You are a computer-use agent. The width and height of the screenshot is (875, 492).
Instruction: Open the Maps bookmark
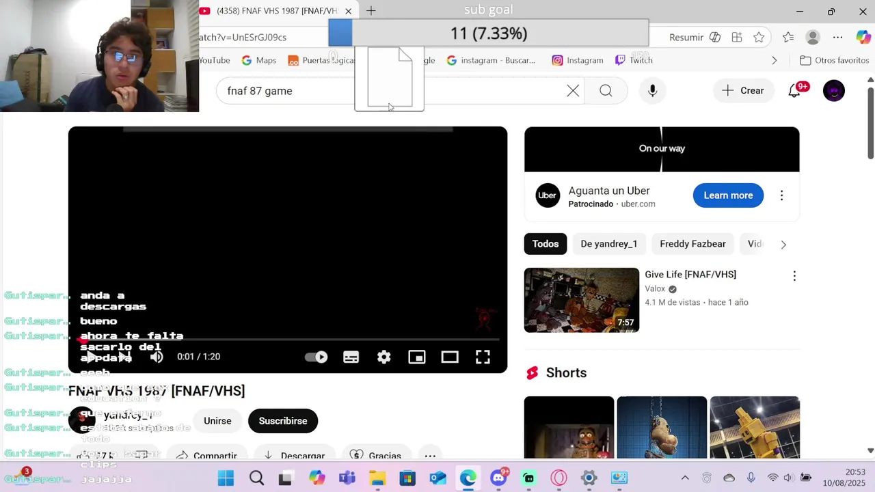(x=259, y=60)
